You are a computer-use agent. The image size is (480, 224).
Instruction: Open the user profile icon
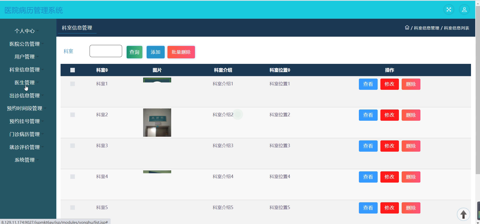click(464, 10)
